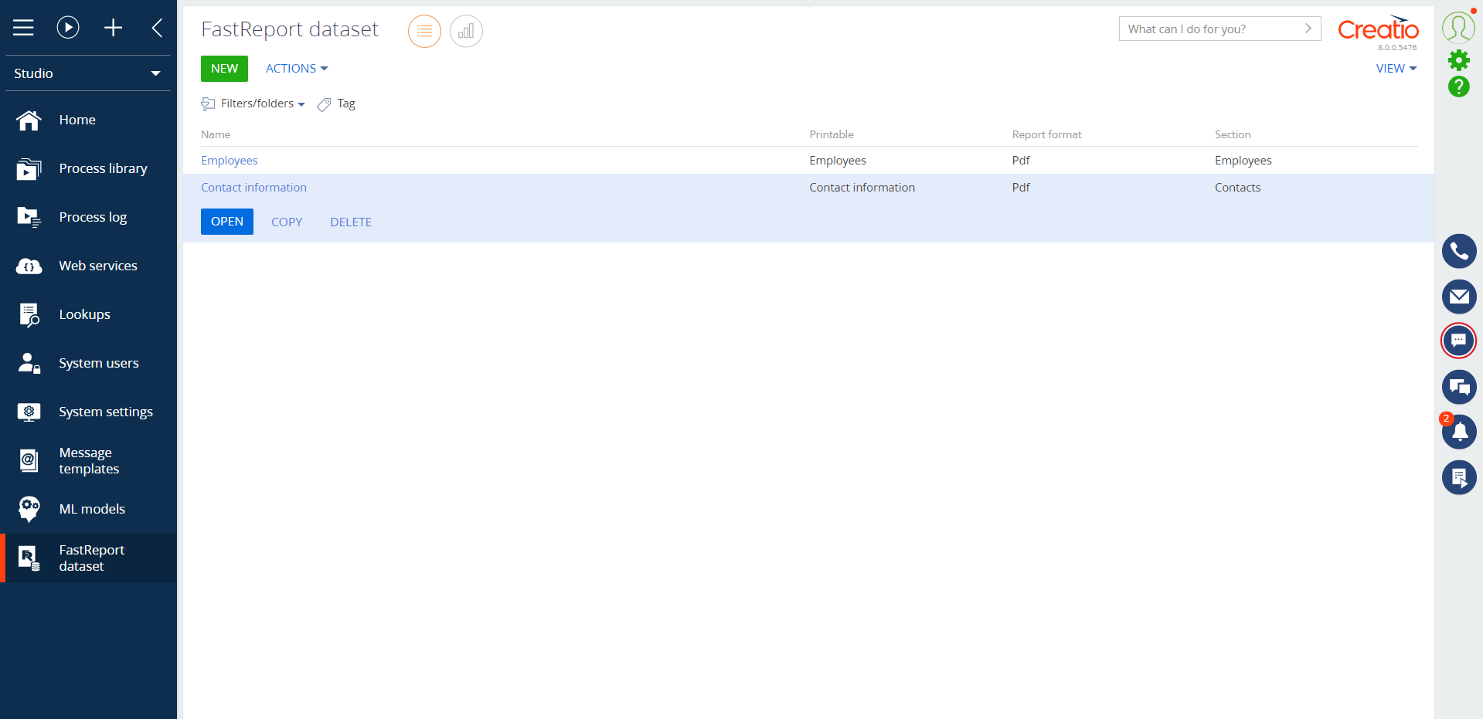Image resolution: width=1483 pixels, height=719 pixels.
Task: Click Pdf cell in Employees row
Action: pyautogui.click(x=1021, y=161)
